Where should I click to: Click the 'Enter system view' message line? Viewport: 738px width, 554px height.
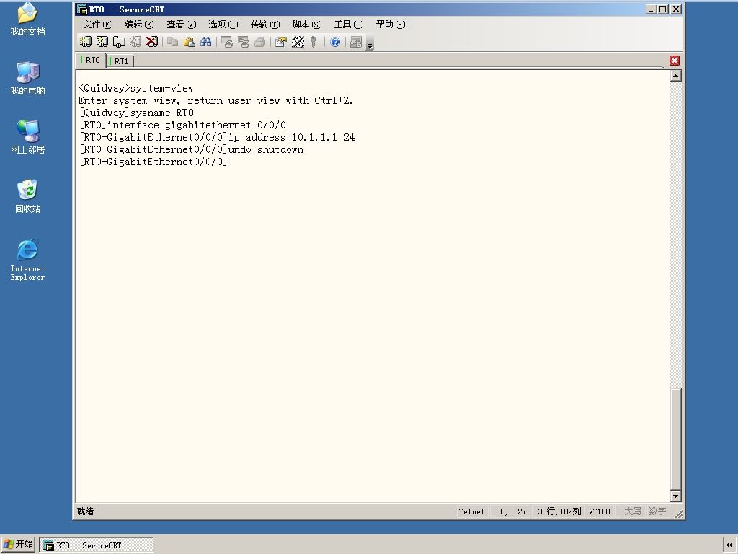(215, 100)
